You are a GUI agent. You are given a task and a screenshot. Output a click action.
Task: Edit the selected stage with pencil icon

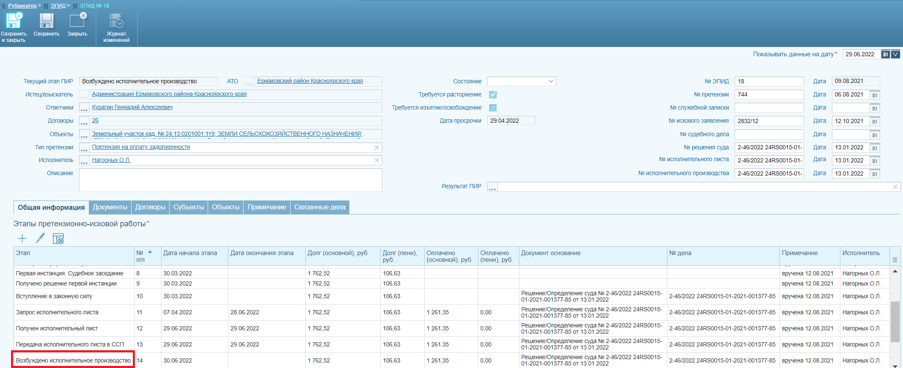click(40, 239)
